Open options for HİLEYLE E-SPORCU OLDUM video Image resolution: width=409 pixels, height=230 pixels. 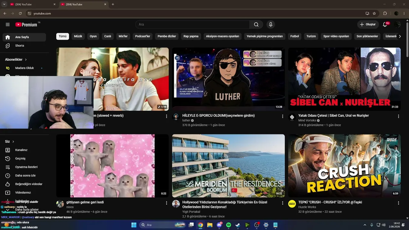pyautogui.click(x=282, y=117)
